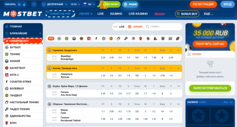The width and height of the screenshot is (237, 127).
Task: Choose the hockey puck filter icon
Action: click(74, 38)
